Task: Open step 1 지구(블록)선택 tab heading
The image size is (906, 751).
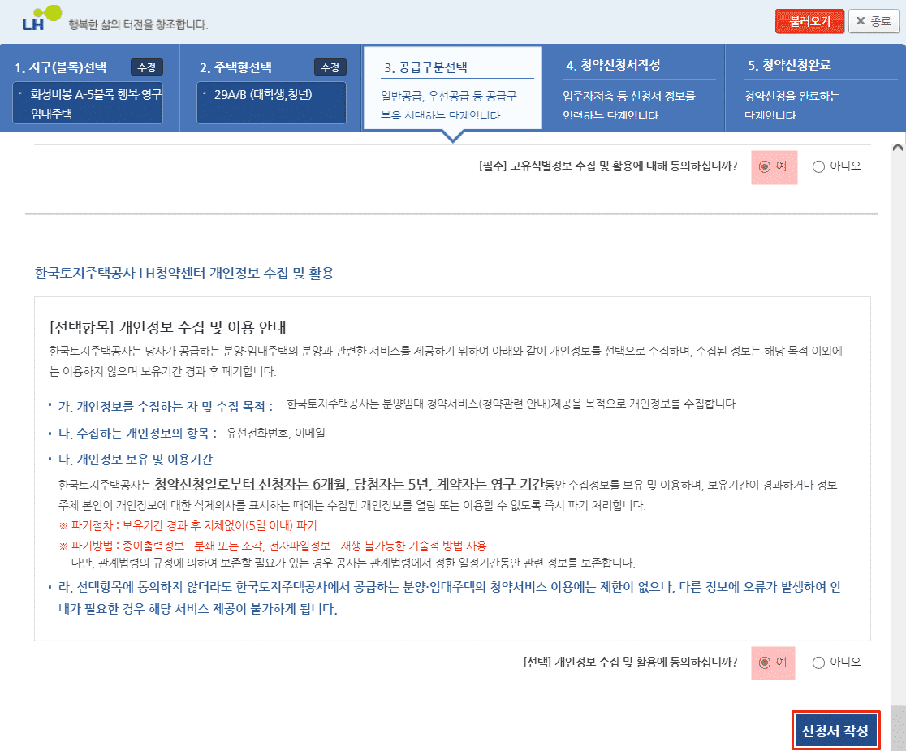Action: pyautogui.click(x=61, y=67)
